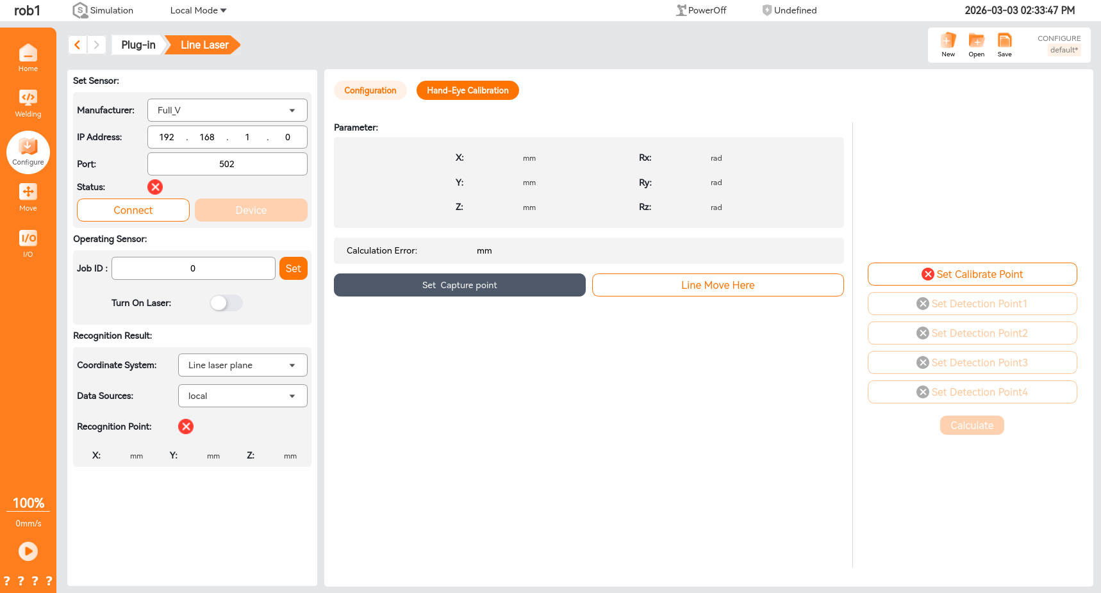Expand the Data Sources dropdown
Screen dimensions: 1101x593
[x=242, y=396]
